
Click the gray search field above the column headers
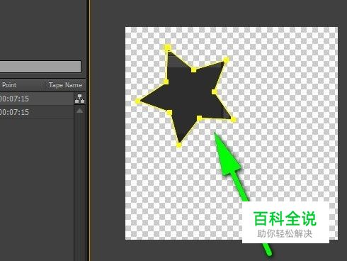coord(40,67)
